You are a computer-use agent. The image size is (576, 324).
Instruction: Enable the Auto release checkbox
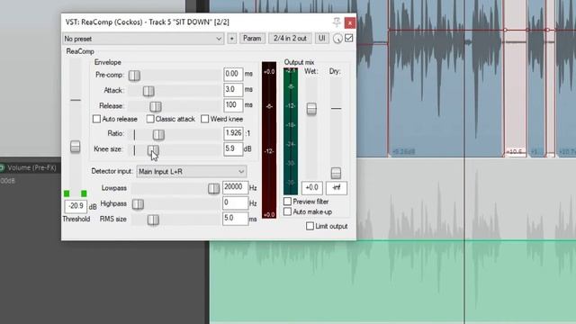coord(96,119)
